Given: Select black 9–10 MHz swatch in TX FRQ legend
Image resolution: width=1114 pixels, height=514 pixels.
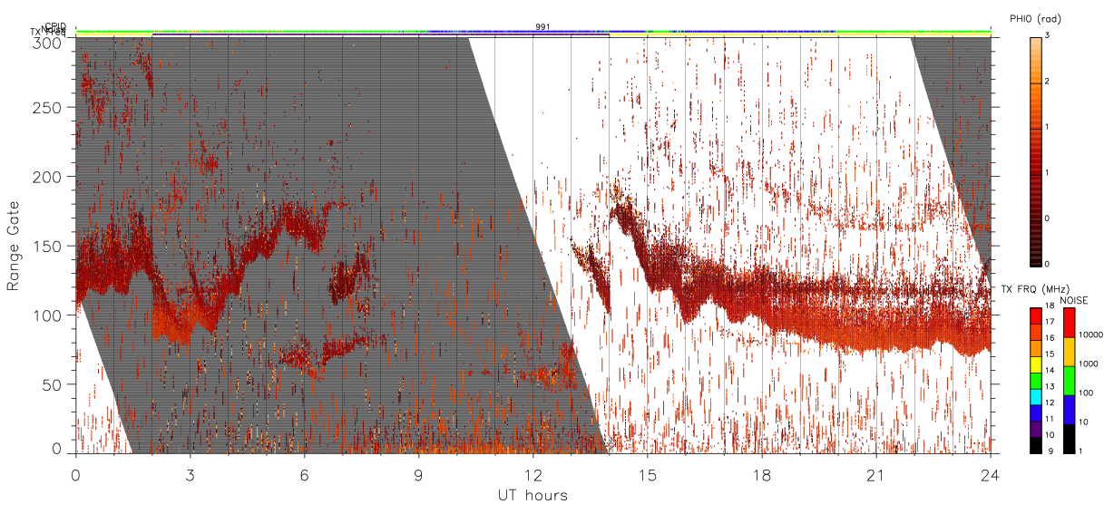Looking at the screenshot, I should tap(1036, 444).
